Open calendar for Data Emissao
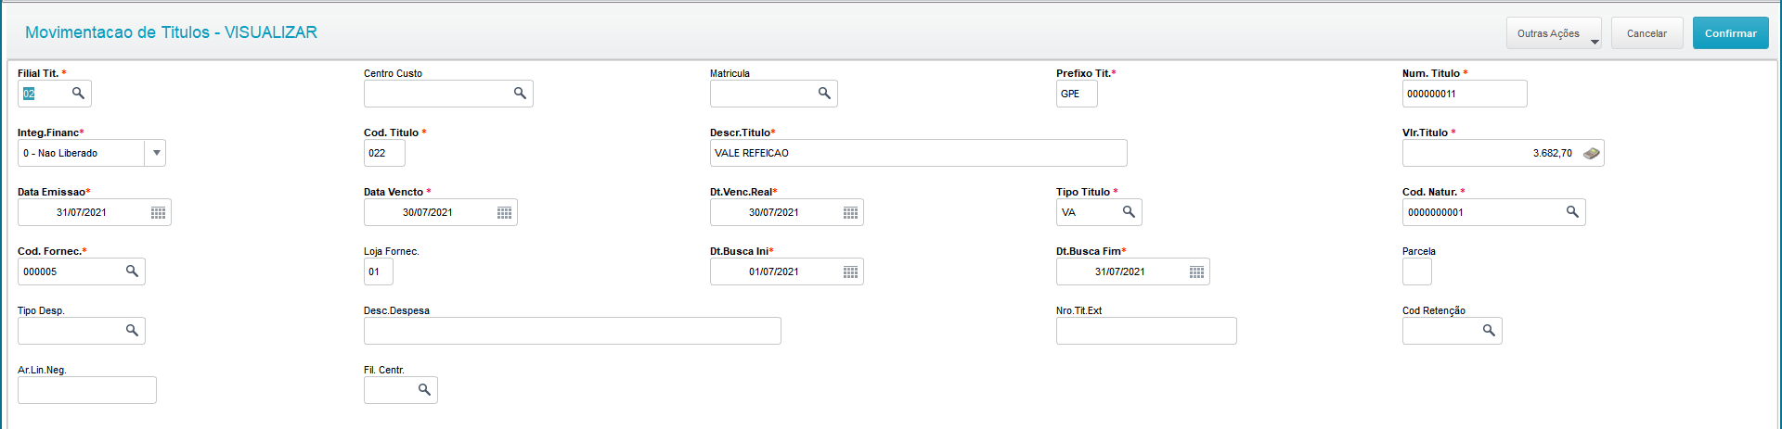The width and height of the screenshot is (1782, 429). (x=159, y=212)
